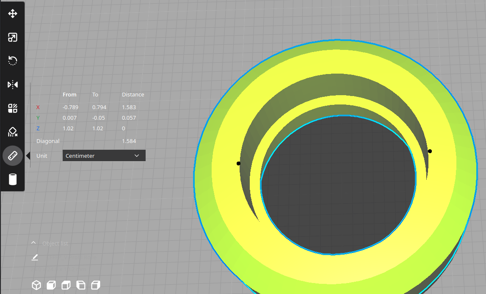Select the Mirror tool
Image resolution: width=486 pixels, height=294 pixels.
tap(13, 85)
